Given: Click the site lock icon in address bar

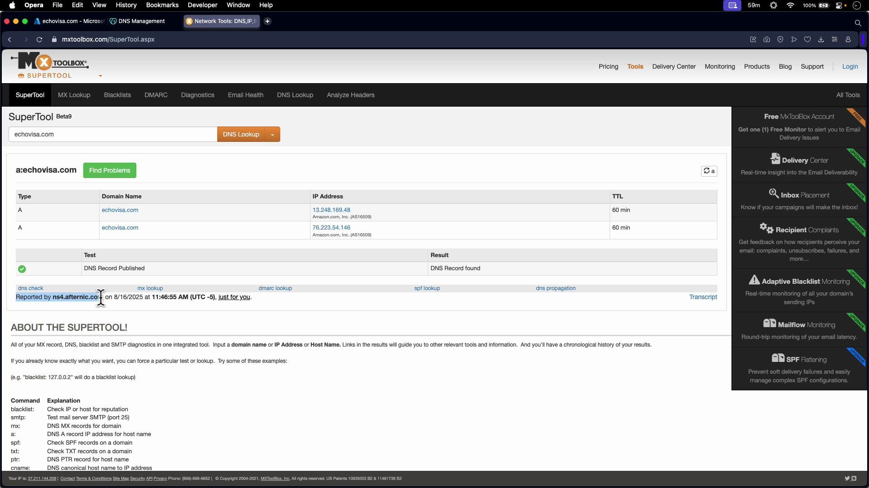Looking at the screenshot, I should click(54, 40).
